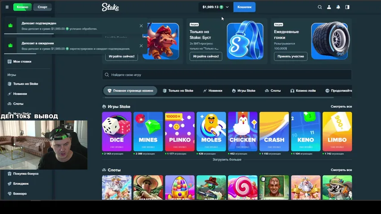Image resolution: width=381 pixels, height=214 pixels.
Task: Click into the 'Найдите свою игру' search field
Action: pyautogui.click(x=227, y=75)
